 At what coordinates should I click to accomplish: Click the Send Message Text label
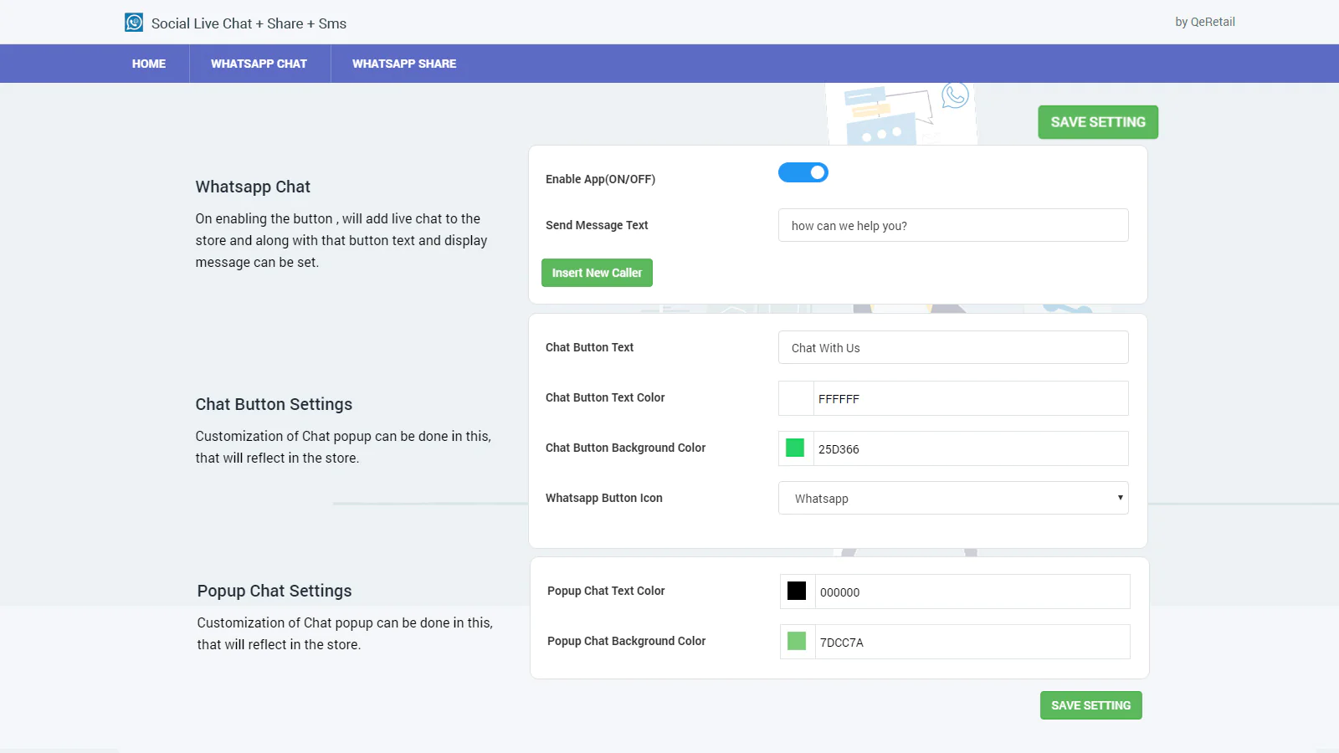(597, 225)
